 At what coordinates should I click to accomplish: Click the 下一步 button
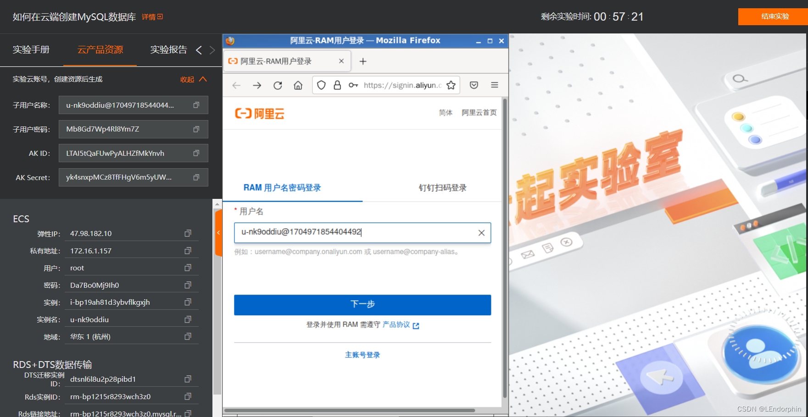[x=362, y=305]
